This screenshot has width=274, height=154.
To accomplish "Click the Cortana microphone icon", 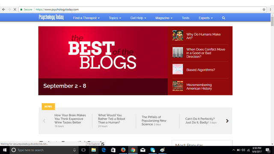I will [x=74, y=150].
